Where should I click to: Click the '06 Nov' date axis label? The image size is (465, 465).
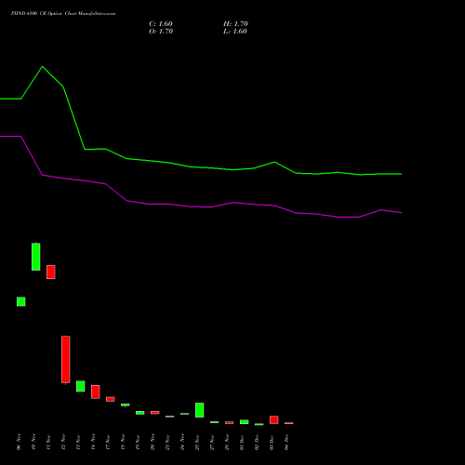pyautogui.click(x=19, y=442)
